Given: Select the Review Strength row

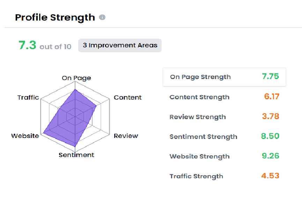Looking at the screenshot, I should 224,117.
